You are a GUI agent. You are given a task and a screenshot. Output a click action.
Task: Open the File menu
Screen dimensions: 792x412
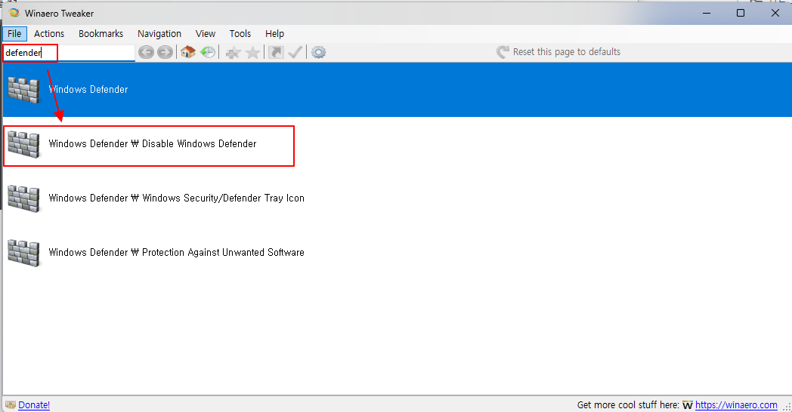coord(14,34)
